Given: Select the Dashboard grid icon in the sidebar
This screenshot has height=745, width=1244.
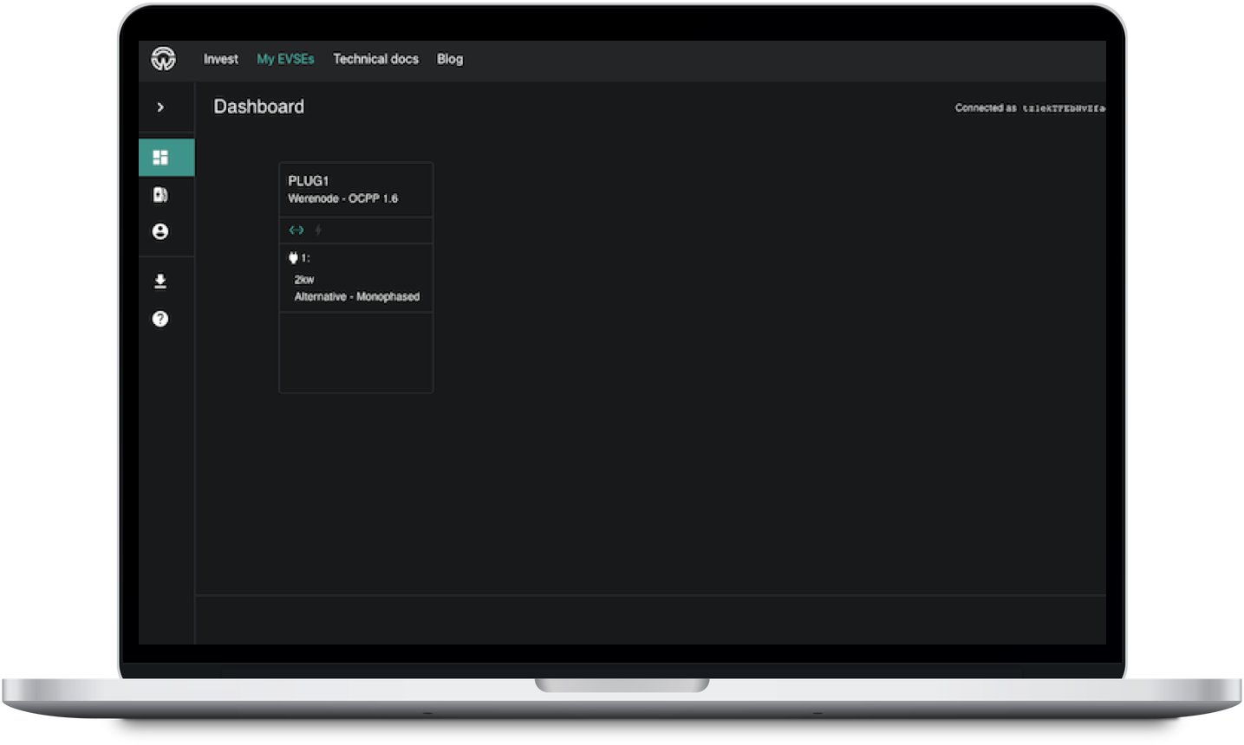Looking at the screenshot, I should point(160,158).
